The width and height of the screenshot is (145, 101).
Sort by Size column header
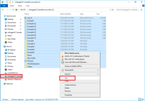98,14
